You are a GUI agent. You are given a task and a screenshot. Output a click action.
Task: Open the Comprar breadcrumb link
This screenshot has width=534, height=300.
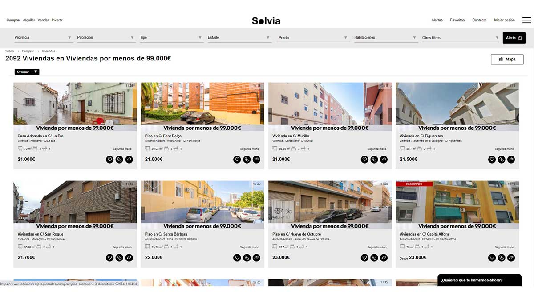coord(28,51)
